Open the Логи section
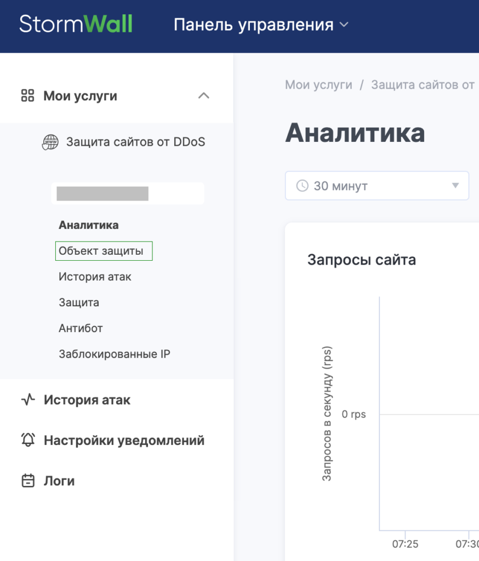The width and height of the screenshot is (479, 561). pos(59,481)
